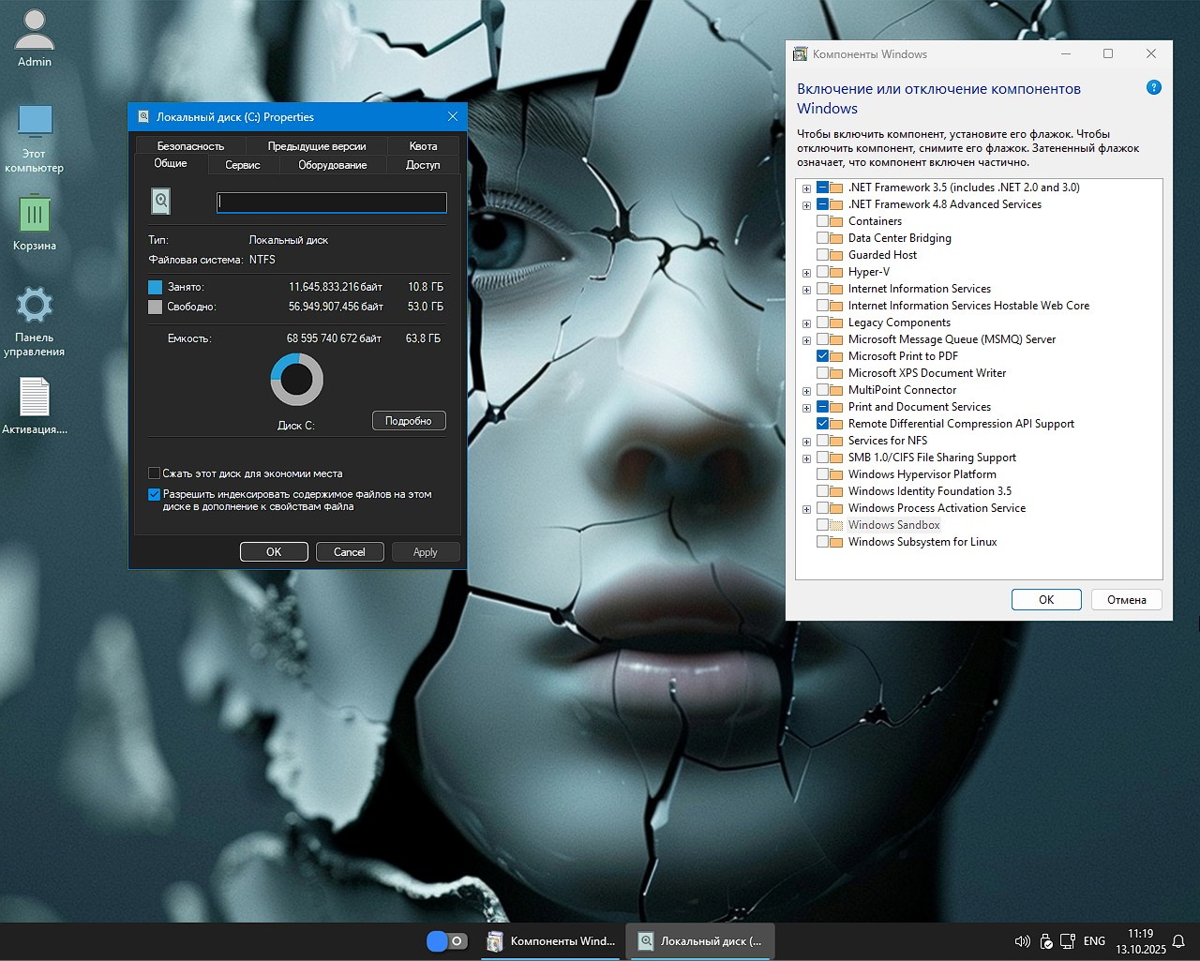Switch to the Сервис tab

tap(243, 164)
